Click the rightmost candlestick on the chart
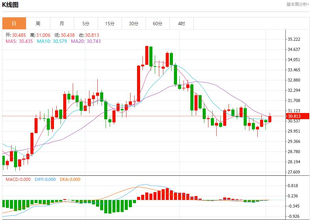This screenshot has width=311, height=220. pos(270,119)
